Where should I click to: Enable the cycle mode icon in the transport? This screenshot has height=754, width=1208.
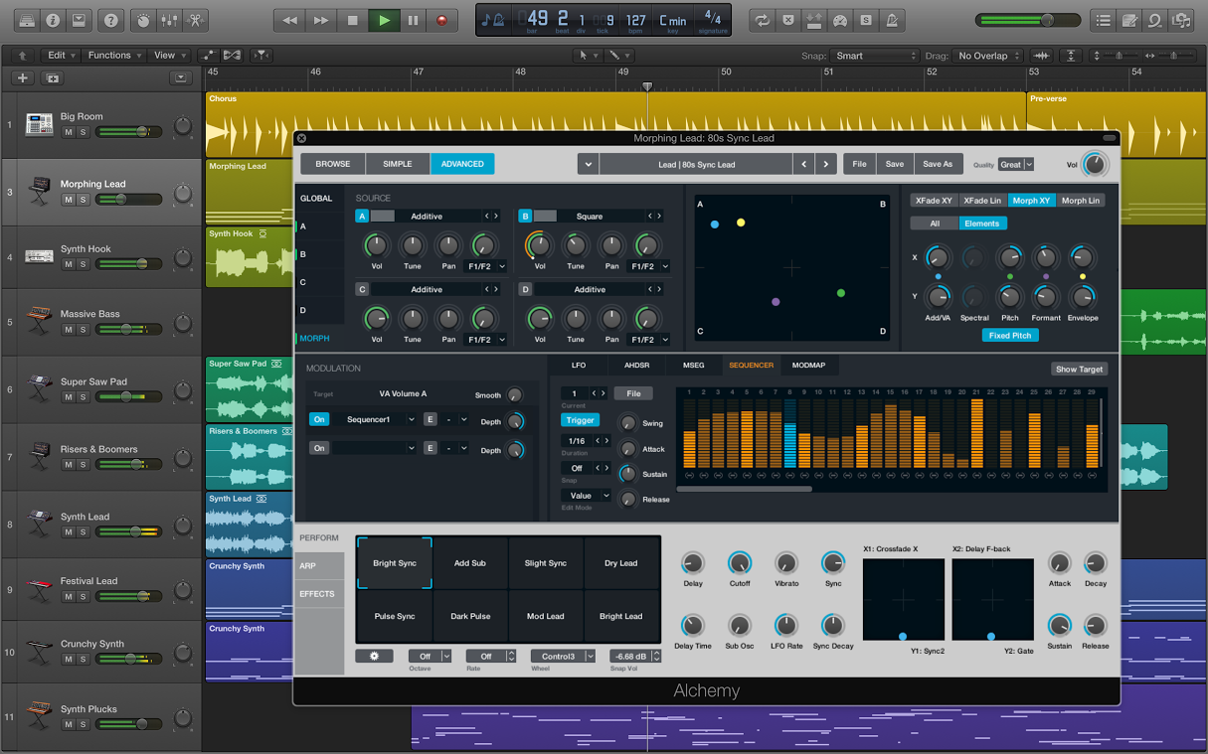coord(762,19)
